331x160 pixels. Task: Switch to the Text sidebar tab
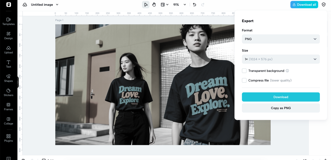click(x=9, y=64)
